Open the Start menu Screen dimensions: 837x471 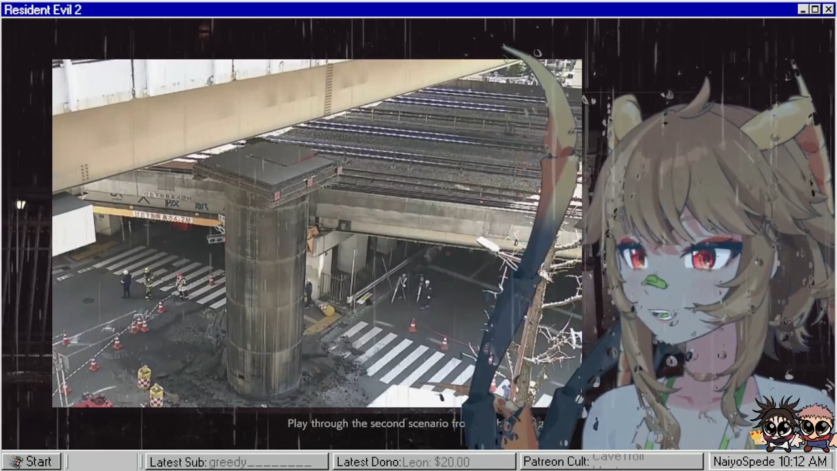point(31,462)
